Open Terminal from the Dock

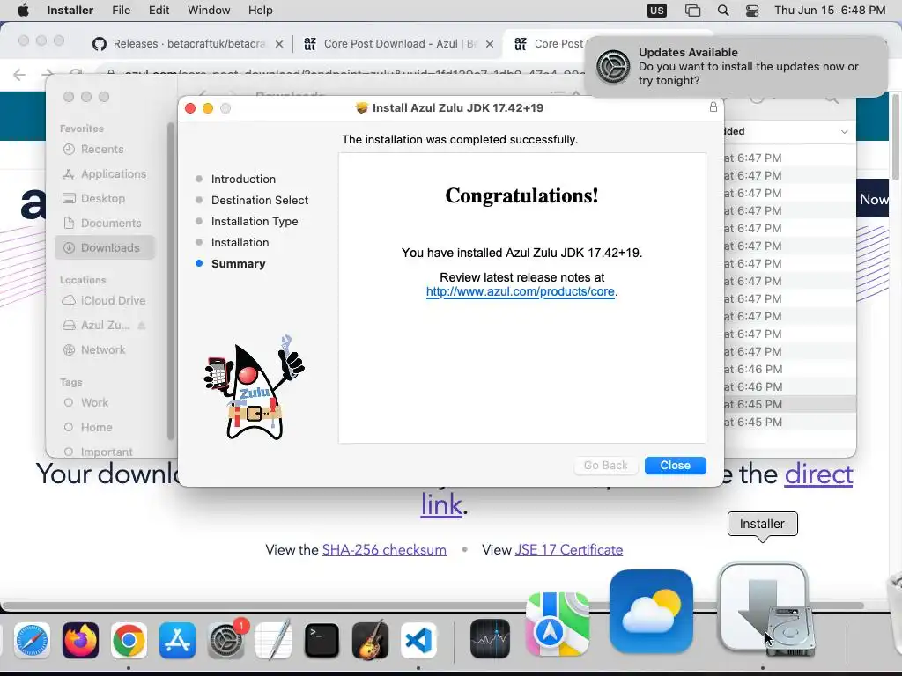tap(322, 641)
